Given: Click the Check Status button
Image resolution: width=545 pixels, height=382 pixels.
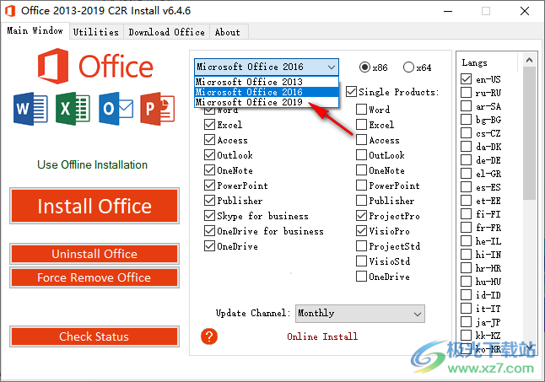Looking at the screenshot, I should pos(94,336).
